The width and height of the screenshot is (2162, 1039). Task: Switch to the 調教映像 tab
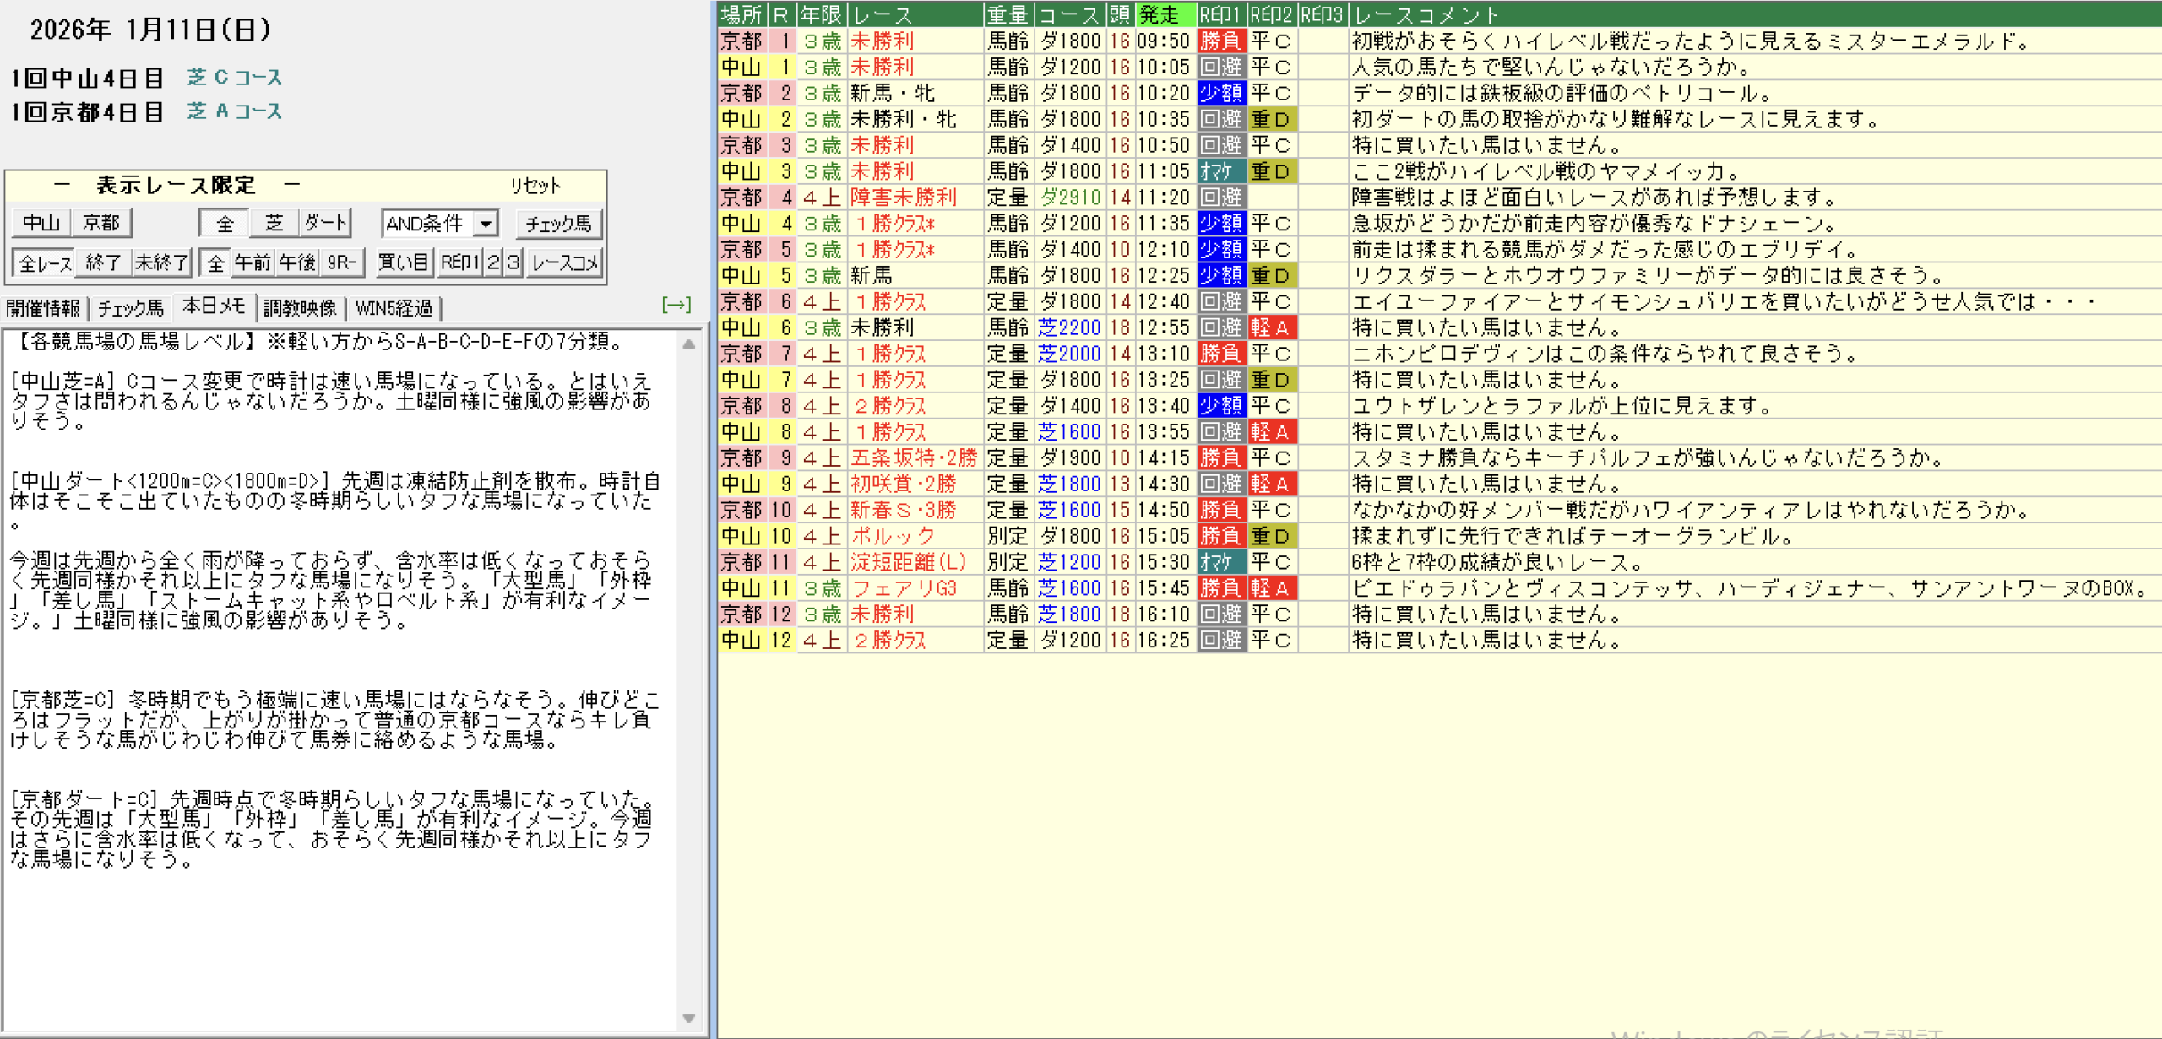coord(300,308)
